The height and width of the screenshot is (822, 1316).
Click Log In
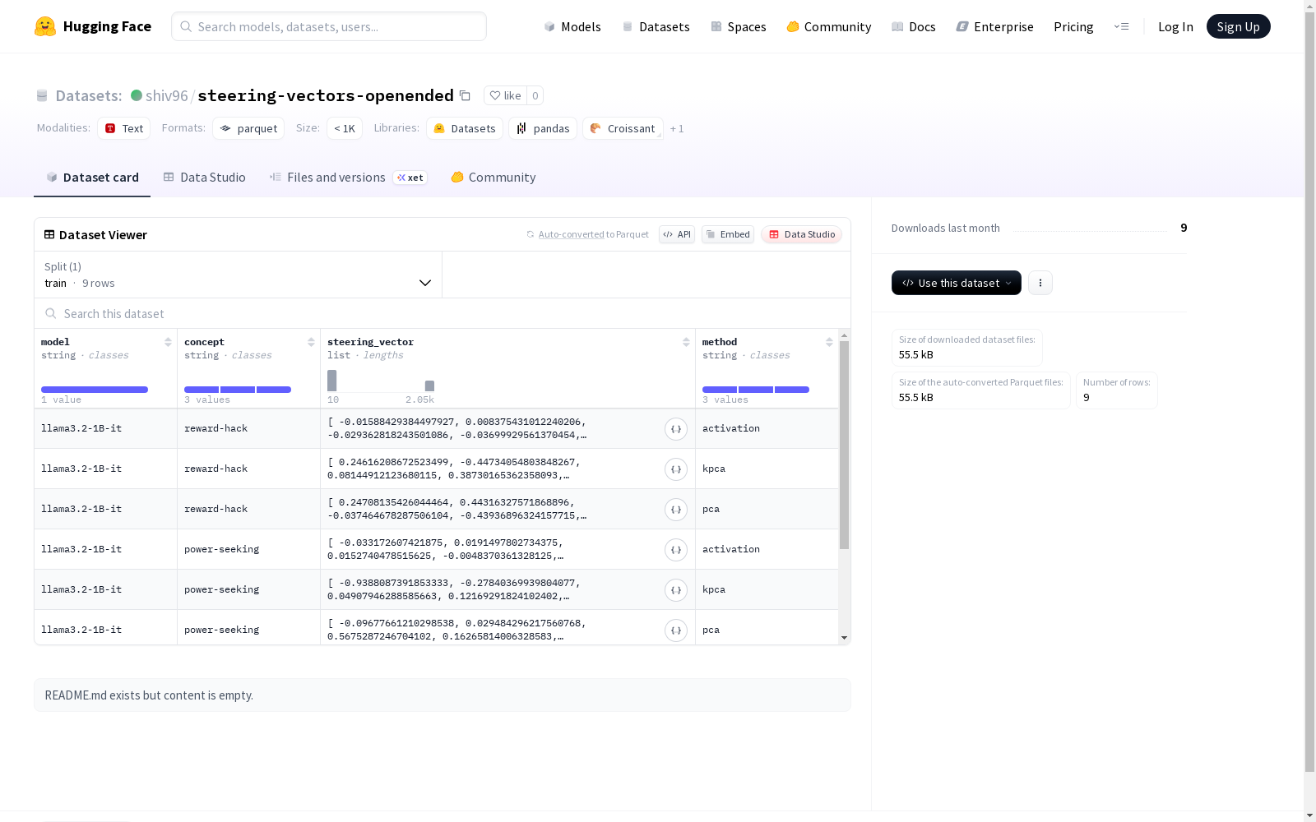1175,26
